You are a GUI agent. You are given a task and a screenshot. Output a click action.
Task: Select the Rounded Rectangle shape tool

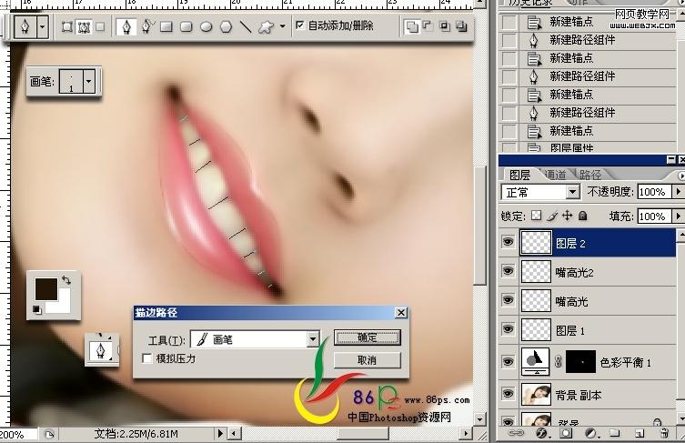(186, 27)
